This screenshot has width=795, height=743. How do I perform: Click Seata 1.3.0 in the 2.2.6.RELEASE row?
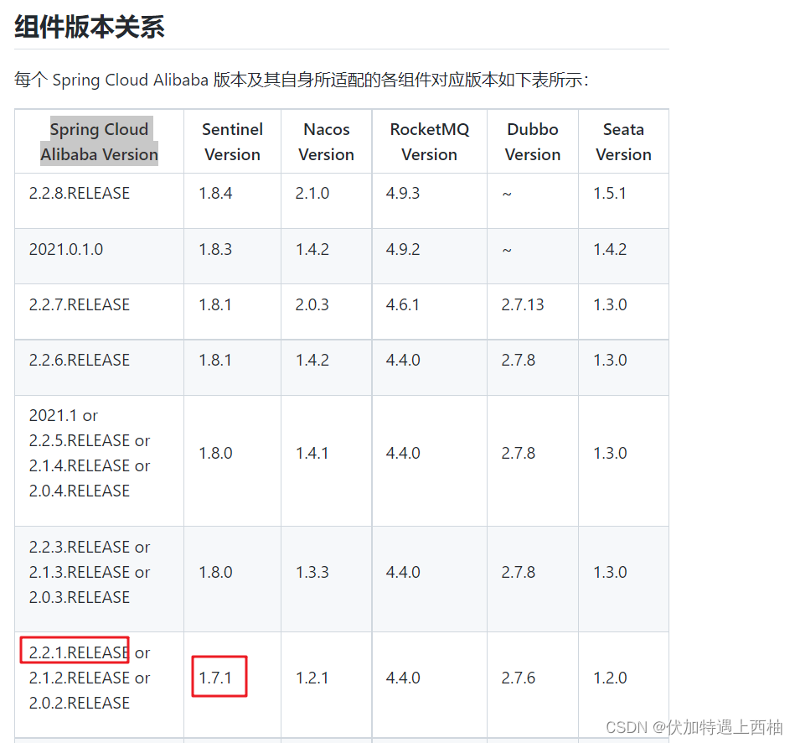coord(610,361)
